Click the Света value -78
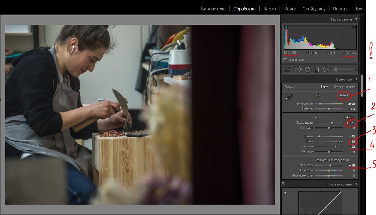Image resolution: width=376 pixels, height=215 pixels. point(352,137)
